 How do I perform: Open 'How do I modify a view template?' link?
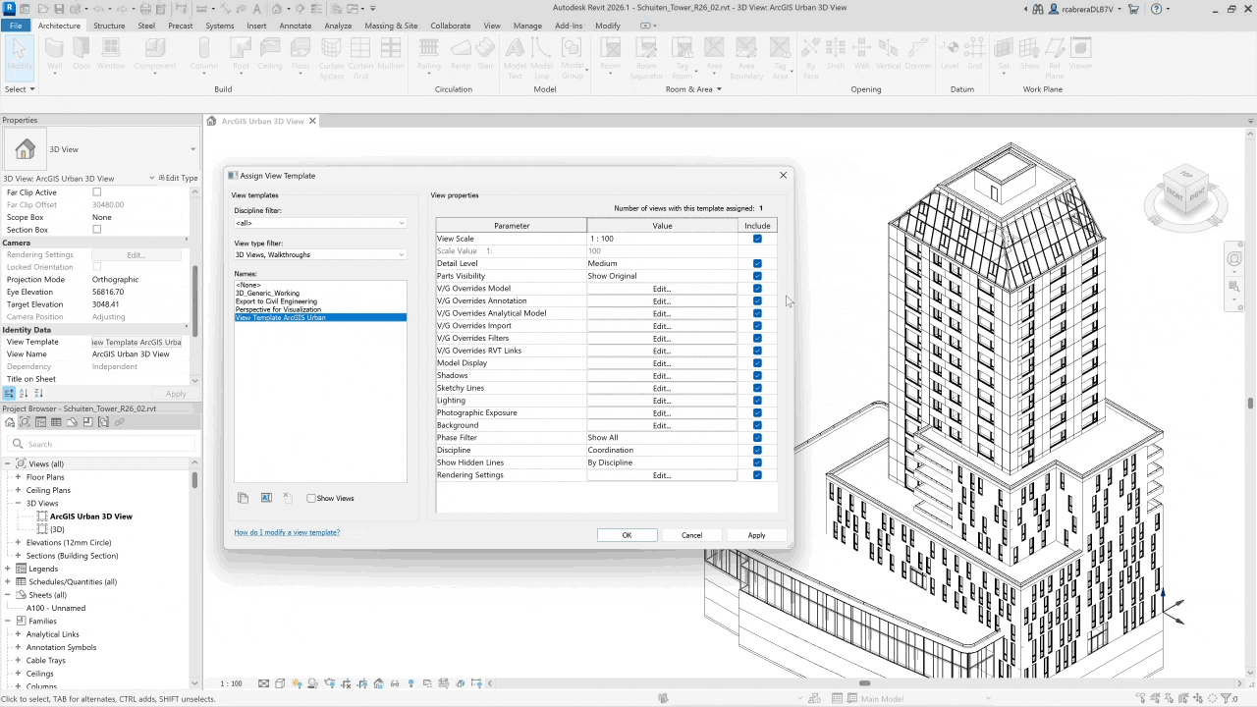[287, 532]
